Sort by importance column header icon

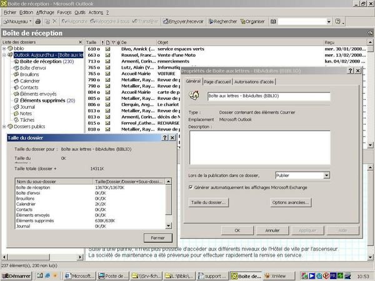[x=102, y=42]
